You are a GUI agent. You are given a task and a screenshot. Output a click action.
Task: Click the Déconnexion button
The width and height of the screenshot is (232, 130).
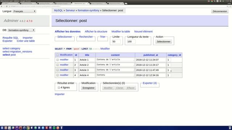point(220,11)
